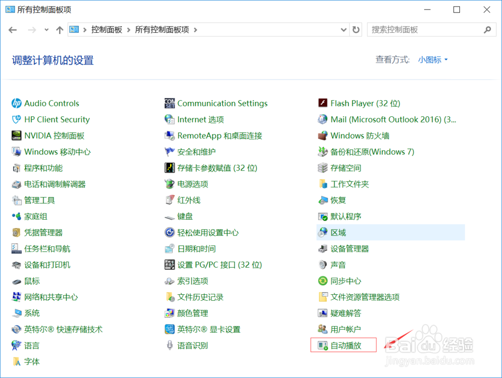Open 键盘 settings icon
Image resolution: width=502 pixels, height=378 pixels.
pos(170,217)
